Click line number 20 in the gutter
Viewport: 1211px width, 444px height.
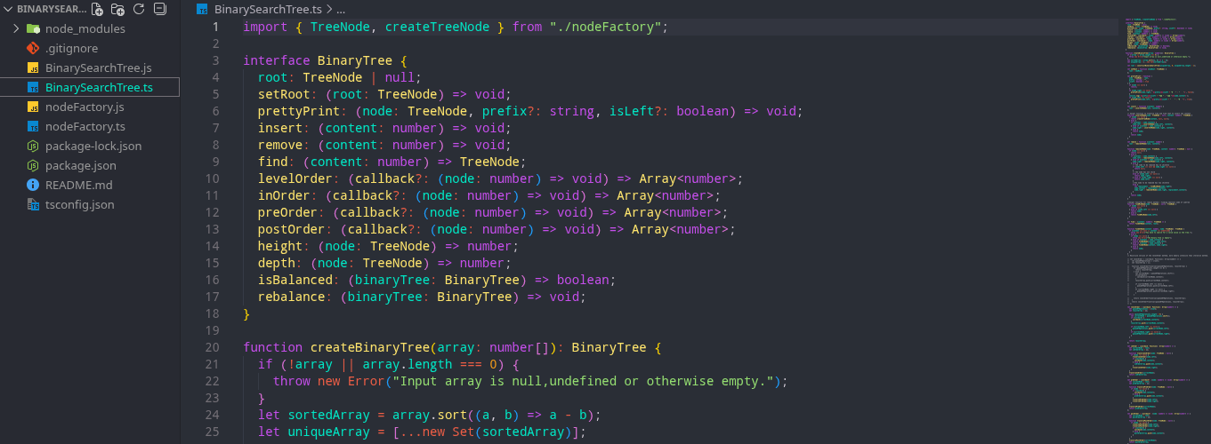pyautogui.click(x=212, y=347)
